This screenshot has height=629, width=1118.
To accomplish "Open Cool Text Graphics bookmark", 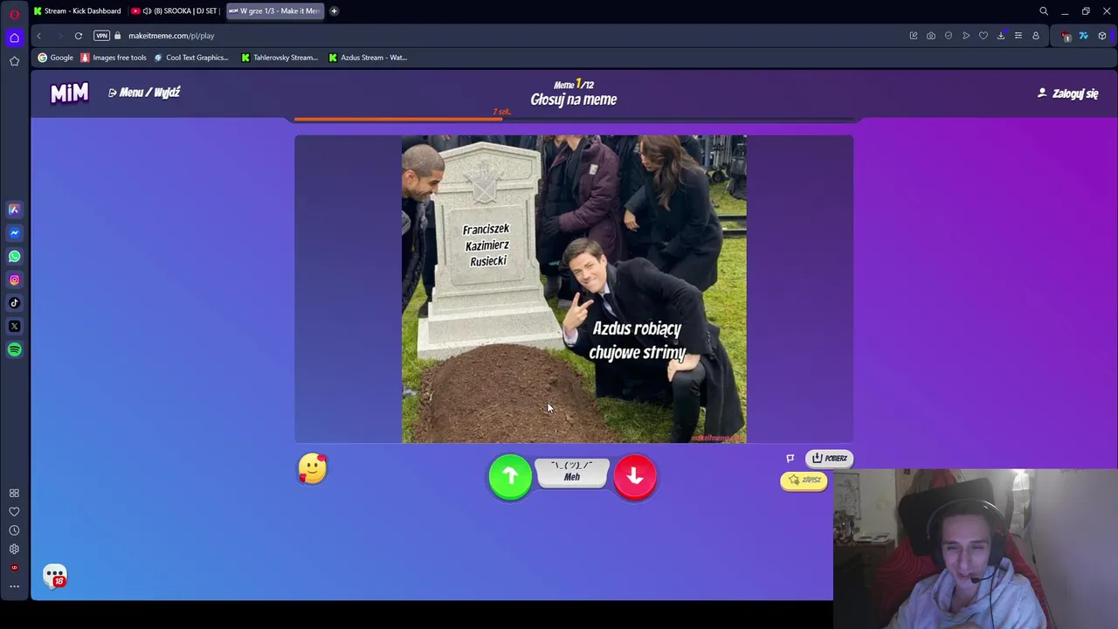I will click(x=191, y=58).
